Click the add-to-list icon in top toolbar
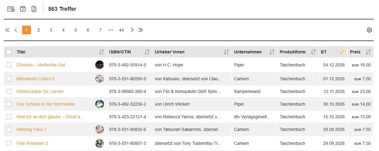Image resolution: width=379 pixels, height=151 pixels. (x=11, y=9)
